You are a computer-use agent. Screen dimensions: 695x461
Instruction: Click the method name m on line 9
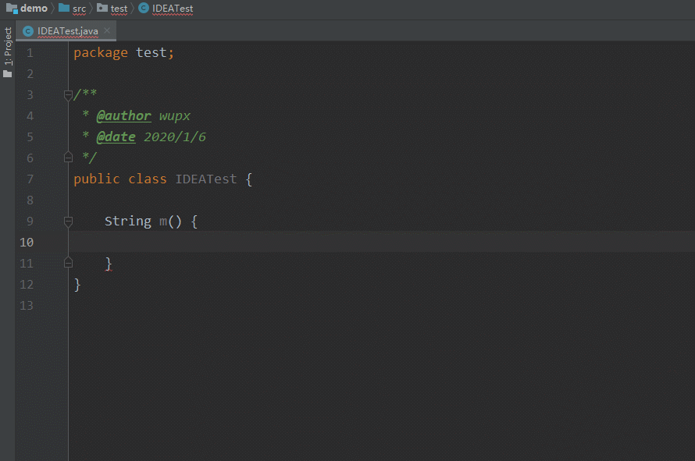pyautogui.click(x=163, y=221)
